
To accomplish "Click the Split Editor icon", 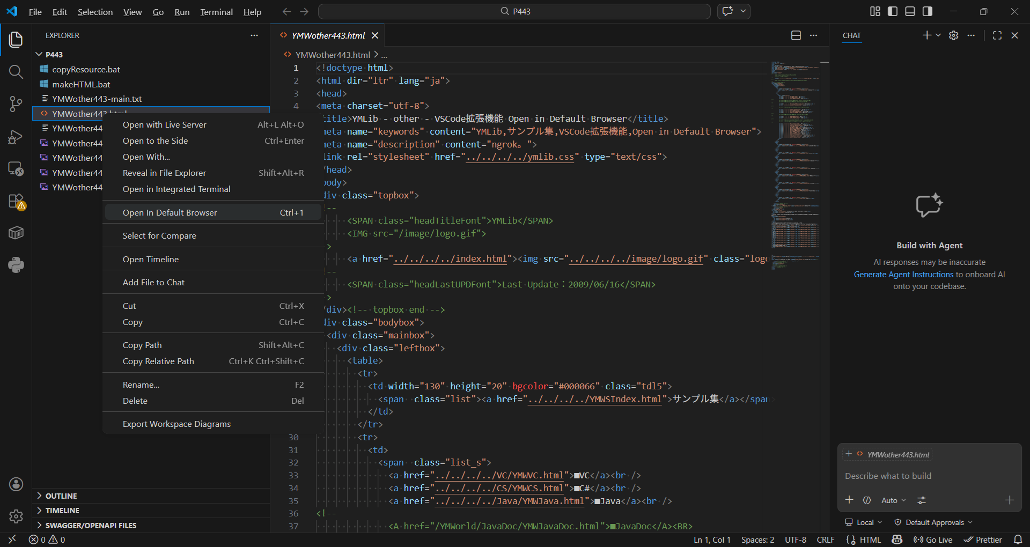I will [796, 35].
